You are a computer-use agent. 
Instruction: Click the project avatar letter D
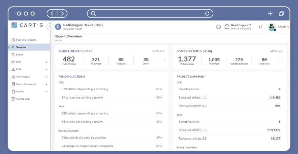point(58,27)
